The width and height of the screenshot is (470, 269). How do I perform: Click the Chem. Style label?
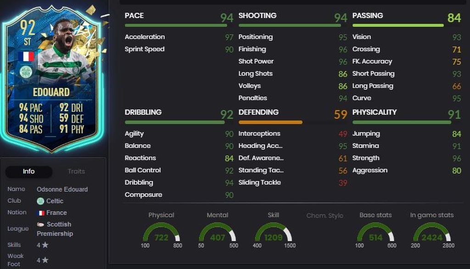[325, 216]
